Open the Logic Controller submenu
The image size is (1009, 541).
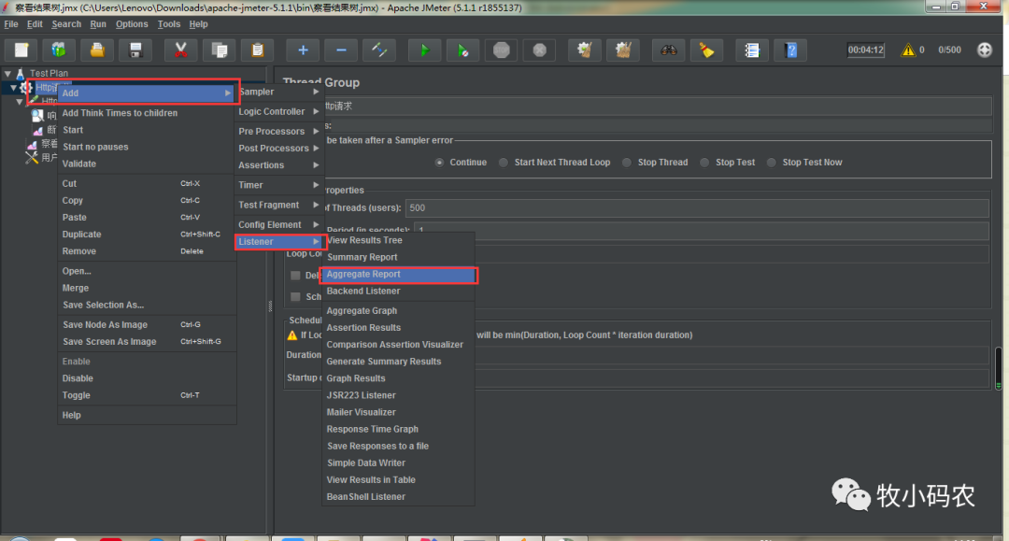point(279,111)
